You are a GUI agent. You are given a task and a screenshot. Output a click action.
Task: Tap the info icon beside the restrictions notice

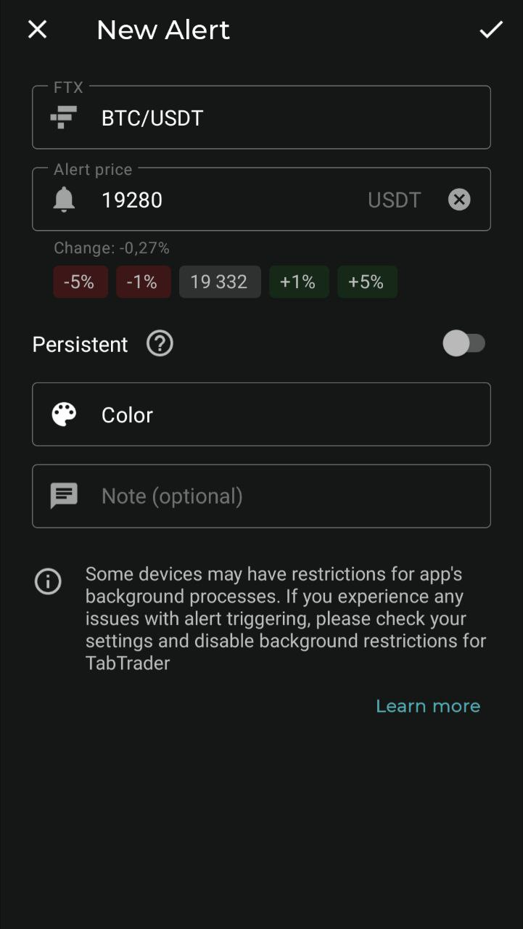click(x=48, y=581)
